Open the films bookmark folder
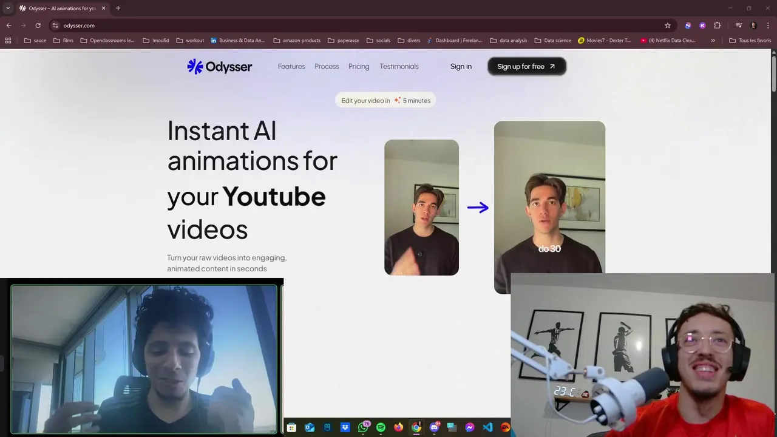 click(x=63, y=41)
